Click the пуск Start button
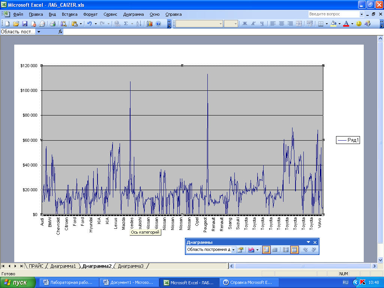This screenshot has height=288, width=384. click(18, 283)
